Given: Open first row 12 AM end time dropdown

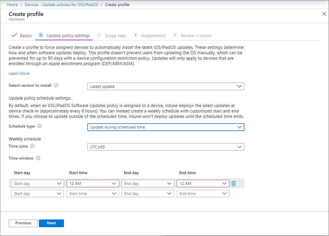Looking at the screenshot, I should click(x=203, y=183).
